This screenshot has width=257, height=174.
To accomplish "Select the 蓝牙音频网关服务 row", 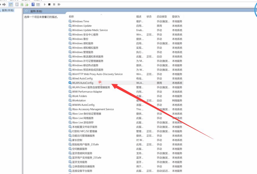I will [x=125, y=153].
